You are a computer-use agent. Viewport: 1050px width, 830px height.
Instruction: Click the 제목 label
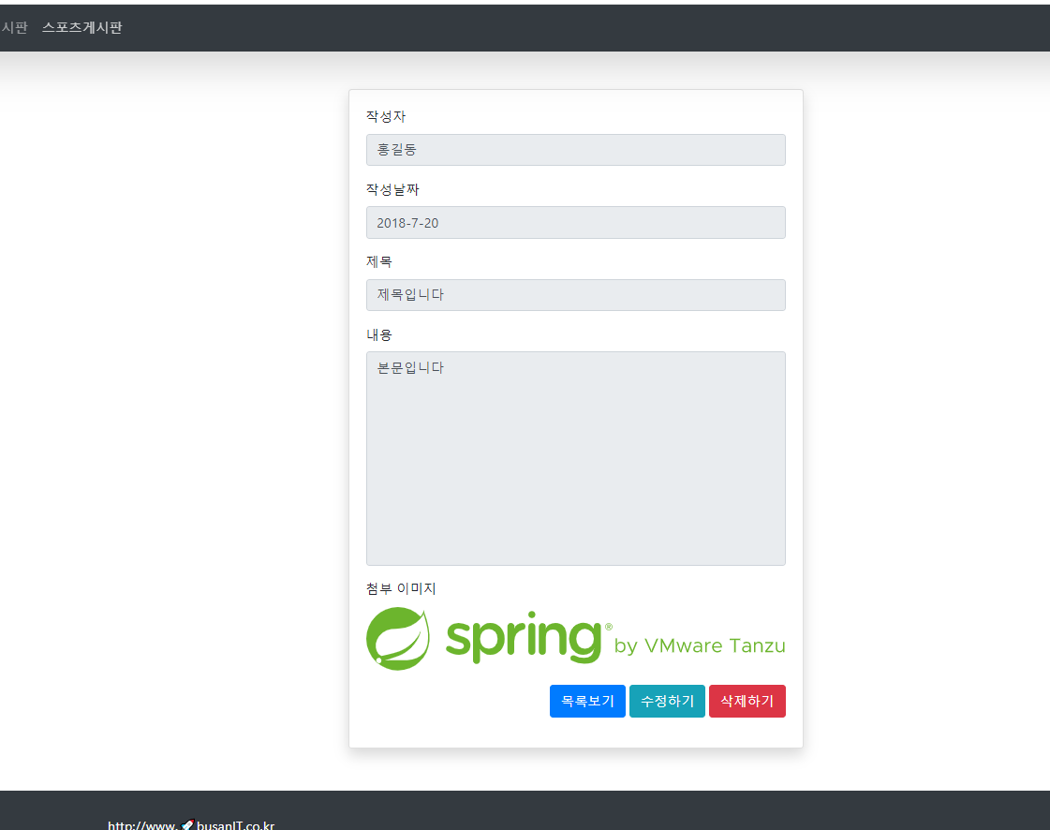[x=379, y=262]
